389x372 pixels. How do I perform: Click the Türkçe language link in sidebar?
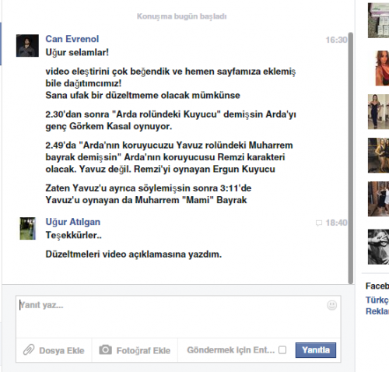[377, 300]
